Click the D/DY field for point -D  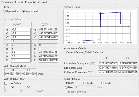(48, 34)
